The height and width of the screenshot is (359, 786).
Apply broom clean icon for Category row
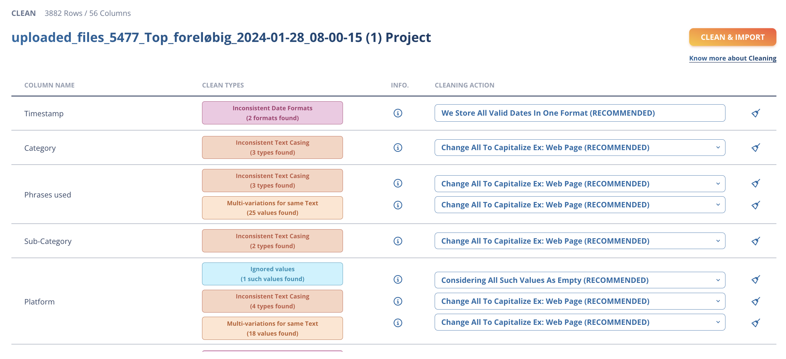(755, 148)
